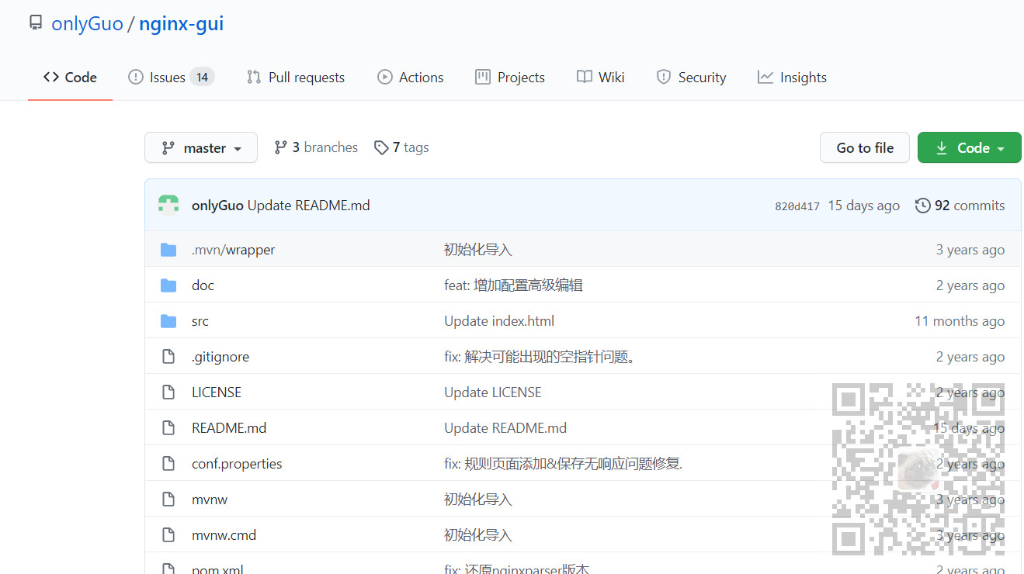Open the Issues tab
The image size is (1024, 574).
pos(171,77)
